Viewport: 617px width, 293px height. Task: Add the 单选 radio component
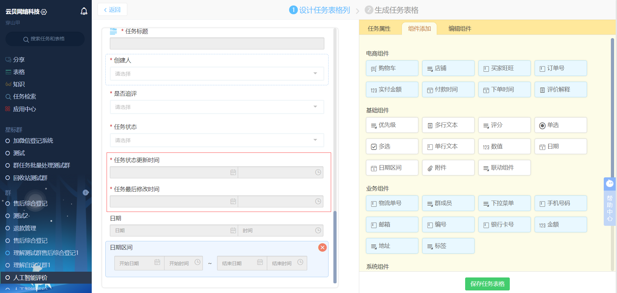pos(560,125)
